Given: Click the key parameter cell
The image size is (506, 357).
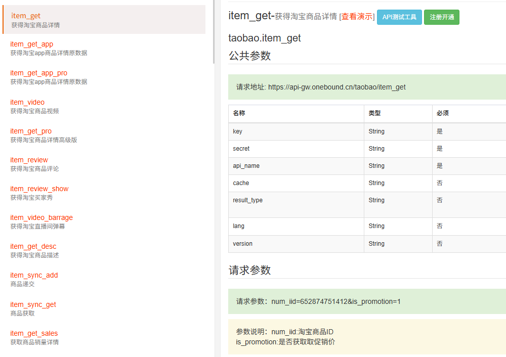Looking at the screenshot, I should (296, 131).
